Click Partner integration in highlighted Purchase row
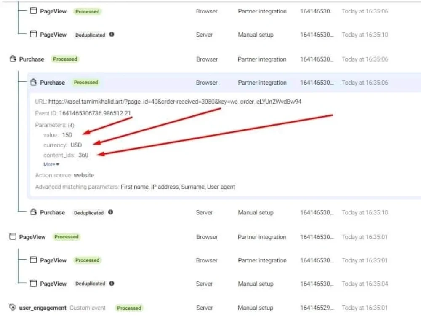This screenshot has height=316, width=421. point(262,83)
